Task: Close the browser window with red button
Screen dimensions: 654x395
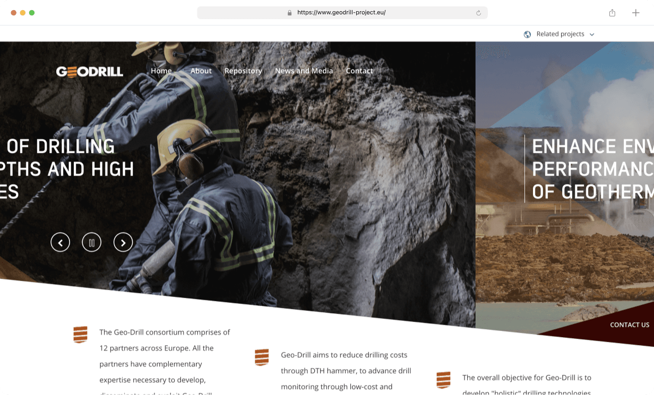Action: coord(14,13)
